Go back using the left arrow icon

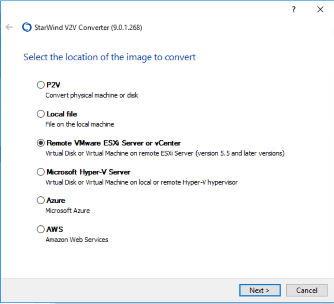(x=9, y=27)
